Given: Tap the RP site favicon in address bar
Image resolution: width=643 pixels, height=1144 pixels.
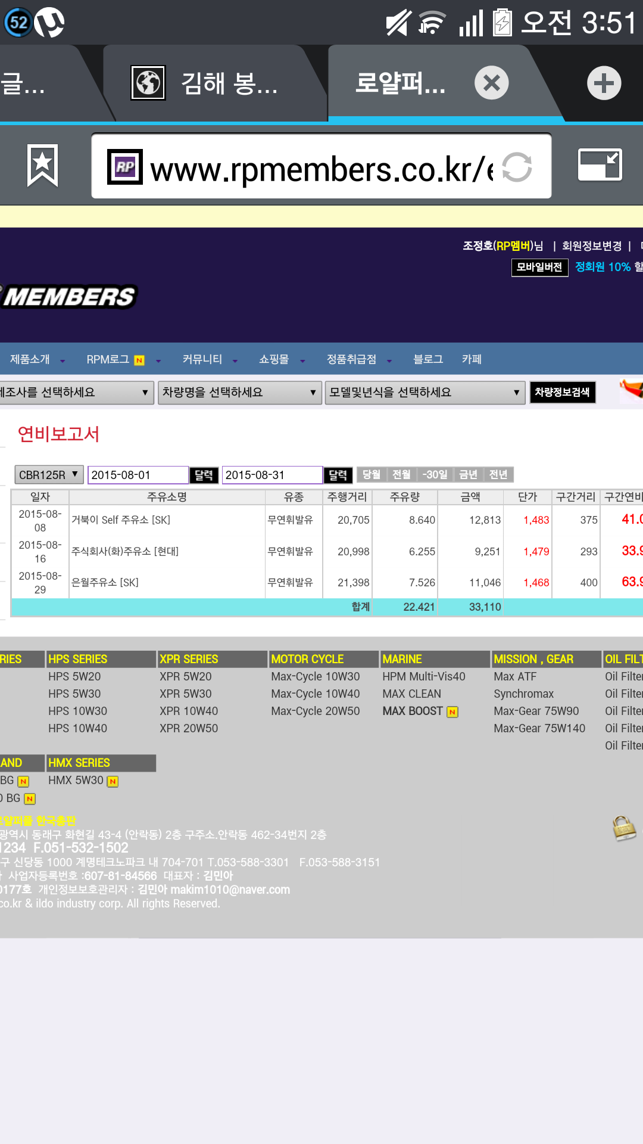Looking at the screenshot, I should [125, 167].
